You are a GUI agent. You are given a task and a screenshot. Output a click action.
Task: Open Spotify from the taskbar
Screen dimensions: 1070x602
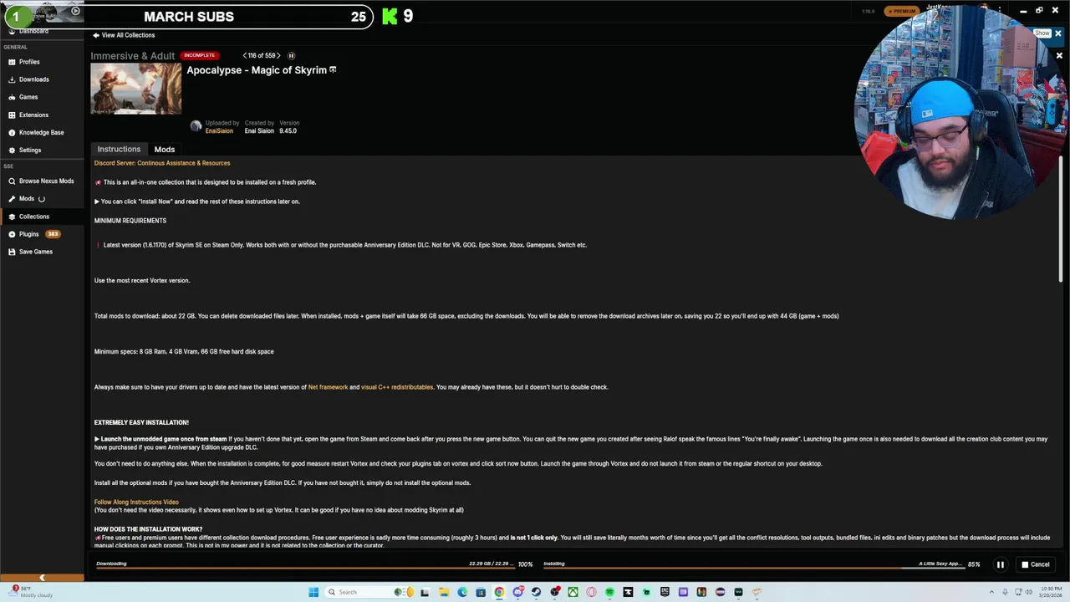click(610, 592)
